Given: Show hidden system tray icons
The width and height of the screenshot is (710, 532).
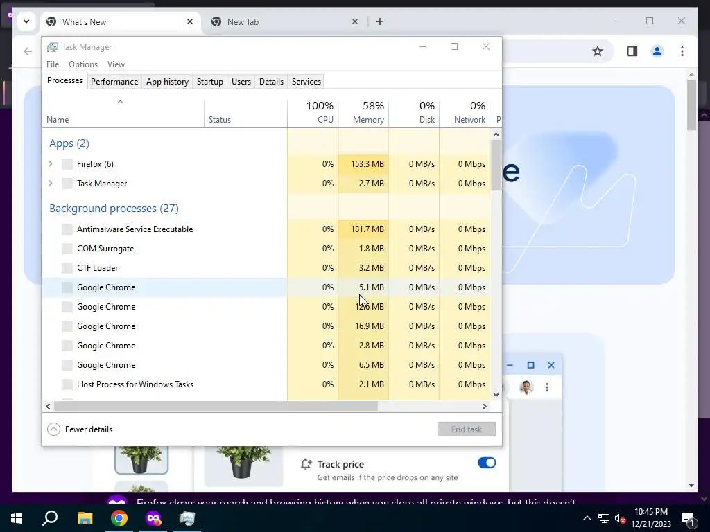Looking at the screenshot, I should click(587, 518).
